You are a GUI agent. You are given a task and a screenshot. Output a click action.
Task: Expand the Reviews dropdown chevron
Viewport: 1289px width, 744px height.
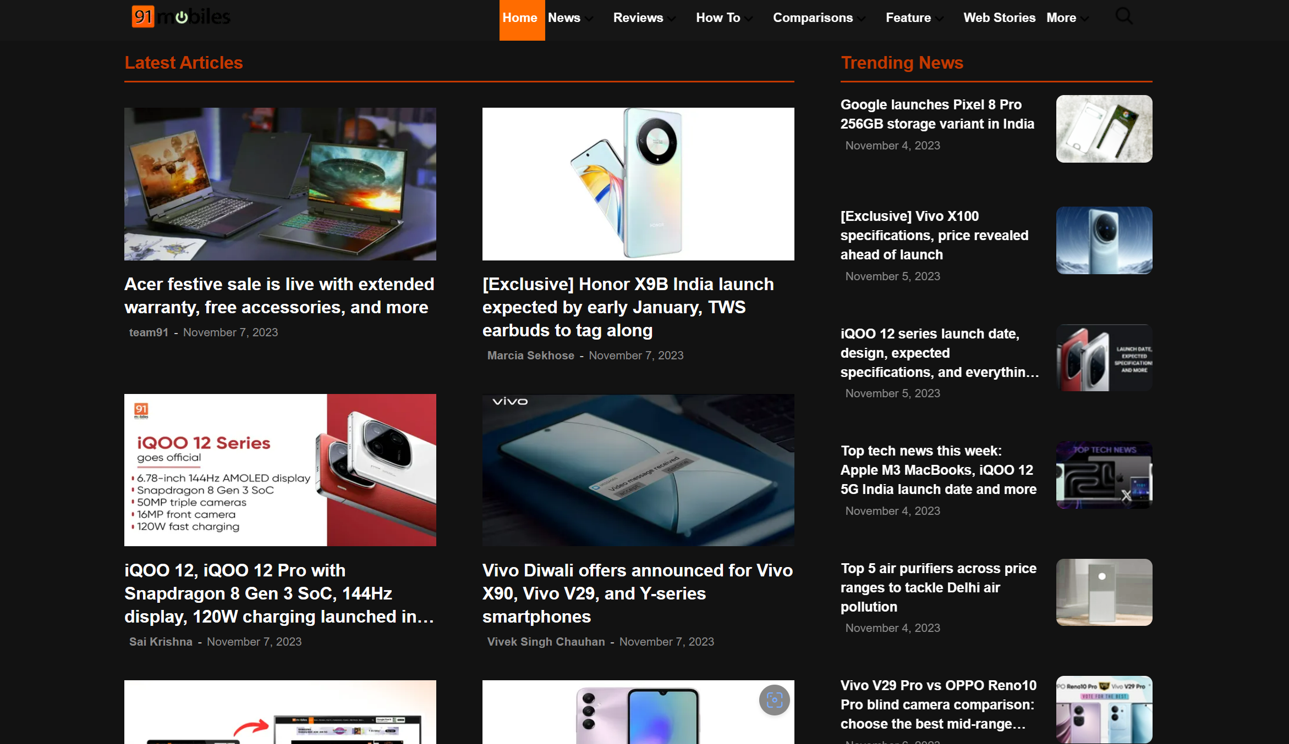[x=671, y=19]
